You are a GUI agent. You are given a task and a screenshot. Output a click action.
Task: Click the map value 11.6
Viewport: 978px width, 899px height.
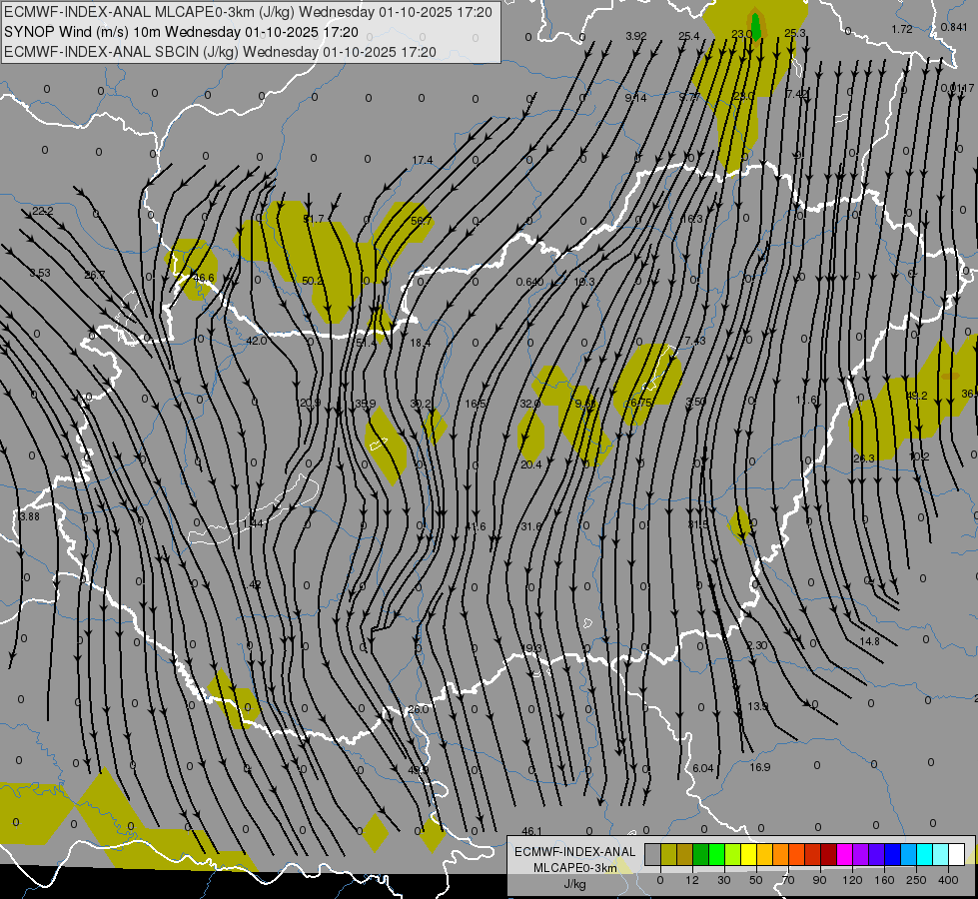pos(806,400)
